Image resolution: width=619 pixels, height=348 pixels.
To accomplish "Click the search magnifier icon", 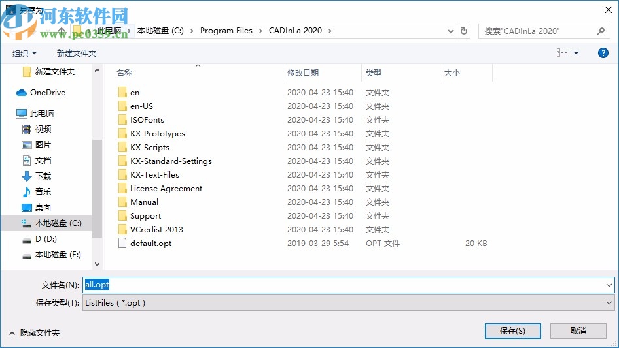I will pos(601,31).
